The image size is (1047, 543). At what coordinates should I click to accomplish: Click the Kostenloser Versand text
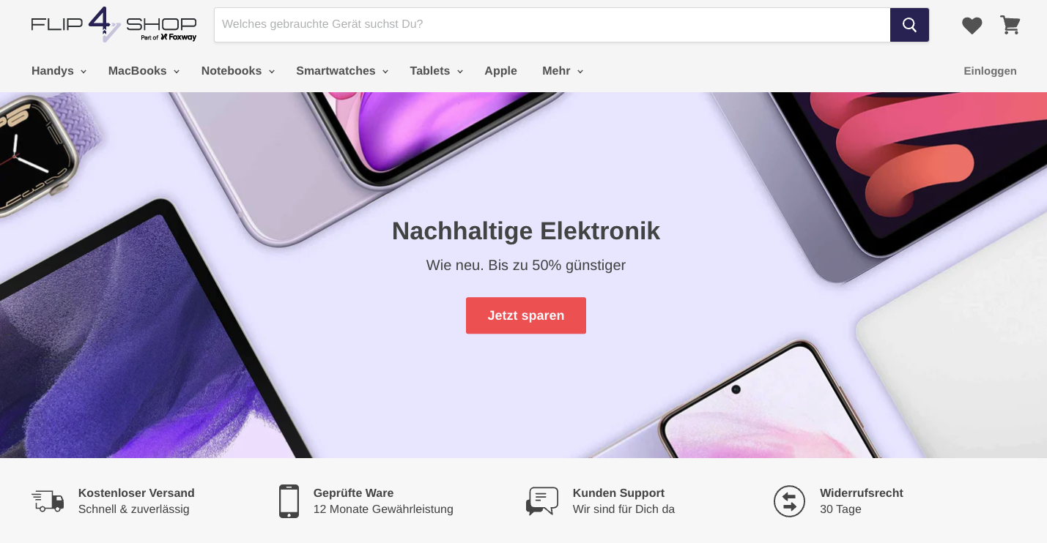point(136,493)
